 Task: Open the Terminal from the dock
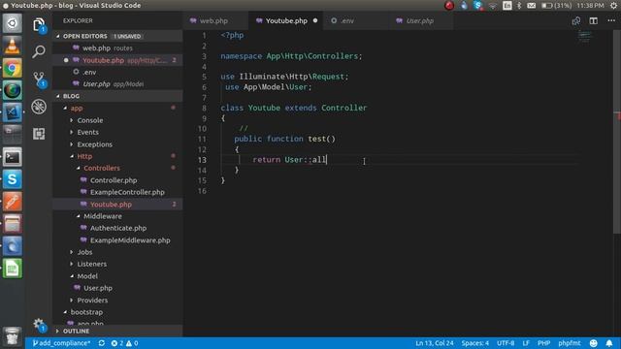(13, 157)
